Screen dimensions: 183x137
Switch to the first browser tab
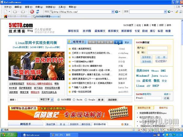[x=17, y=16]
